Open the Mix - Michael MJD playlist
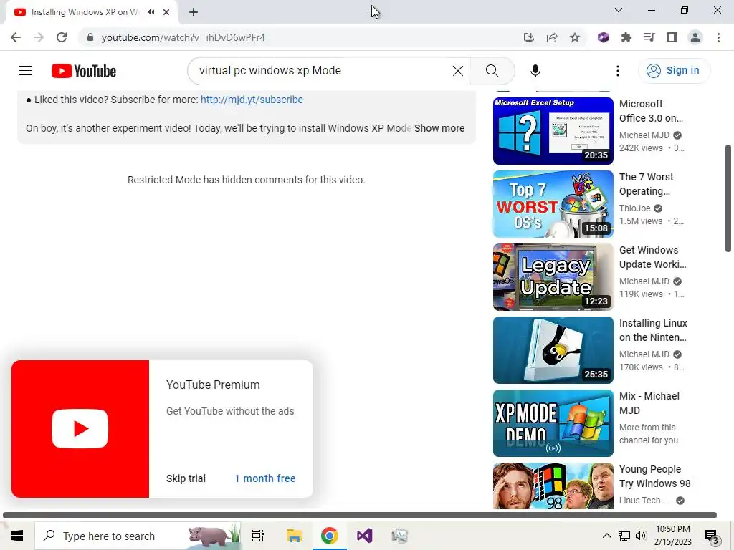 649,403
